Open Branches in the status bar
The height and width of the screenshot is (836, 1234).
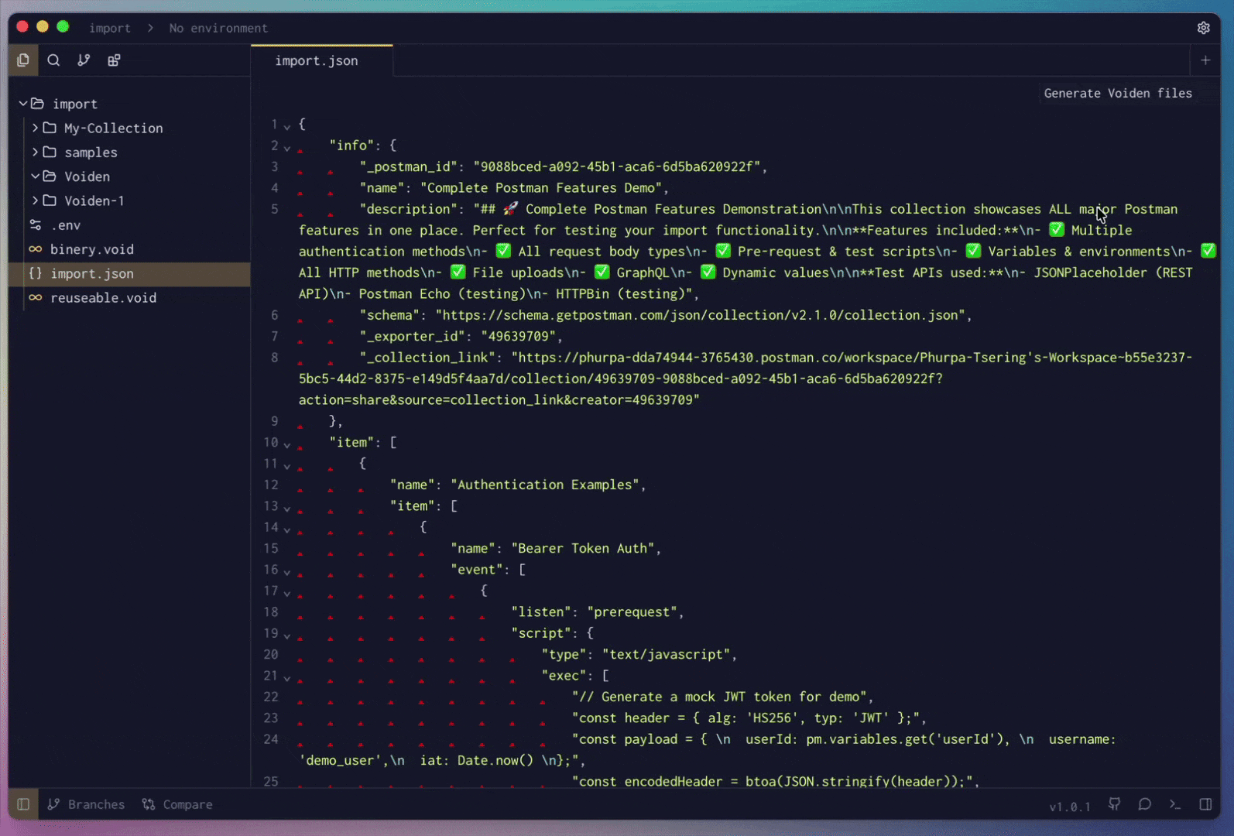pyautogui.click(x=86, y=804)
